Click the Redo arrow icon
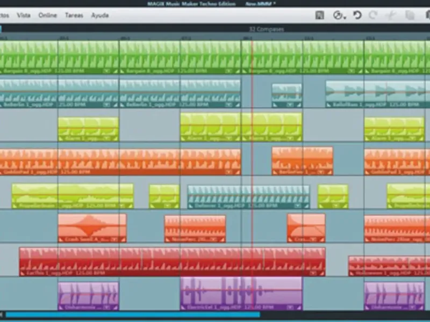The height and width of the screenshot is (322, 430). (x=373, y=16)
